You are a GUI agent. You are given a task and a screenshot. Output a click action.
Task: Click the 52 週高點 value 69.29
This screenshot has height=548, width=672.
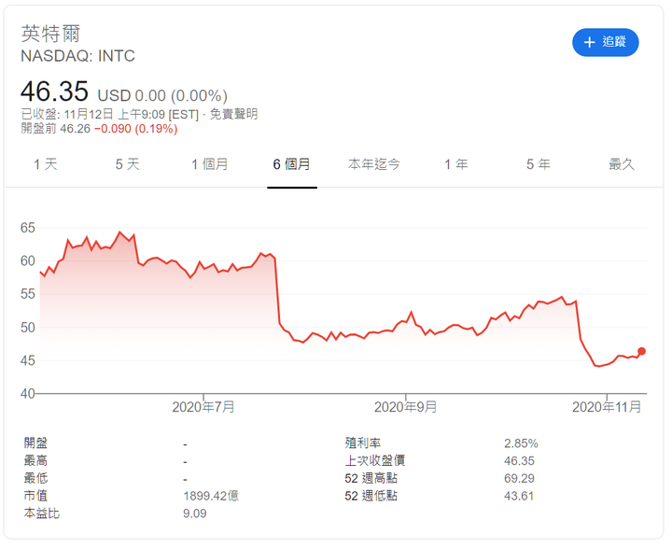pos(519,479)
